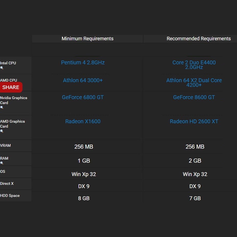
Task: Open the Radeon HD 2600 XT link
Action: click(x=194, y=121)
